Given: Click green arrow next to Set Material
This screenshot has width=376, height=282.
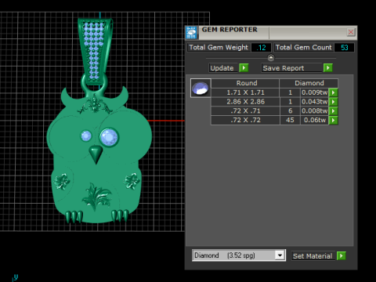Looking at the screenshot, I should (x=341, y=255).
